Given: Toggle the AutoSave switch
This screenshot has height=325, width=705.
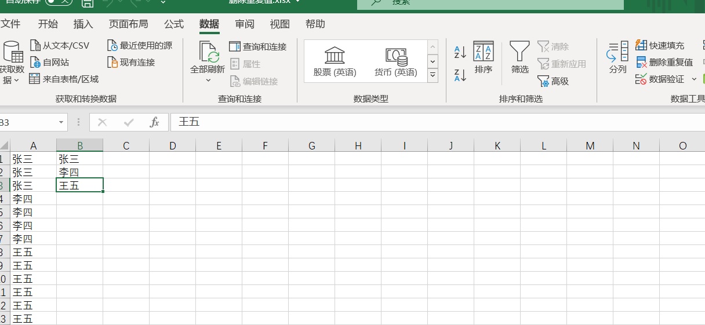Looking at the screenshot, I should pos(59,2).
